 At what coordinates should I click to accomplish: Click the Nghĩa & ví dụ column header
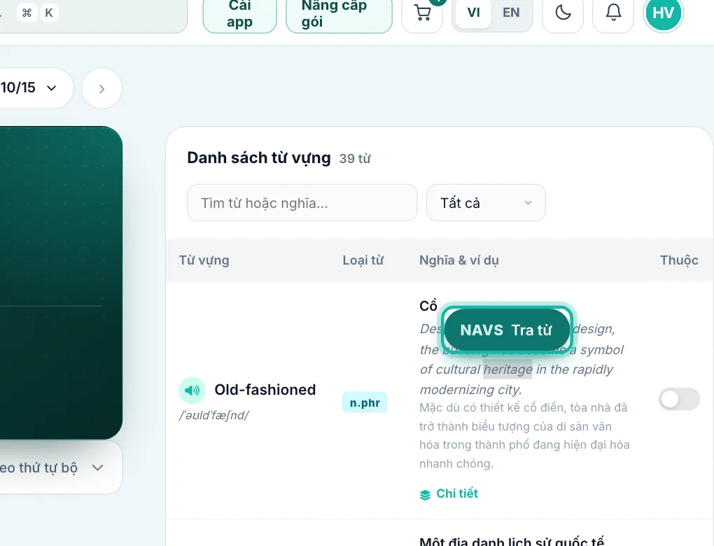click(x=459, y=260)
